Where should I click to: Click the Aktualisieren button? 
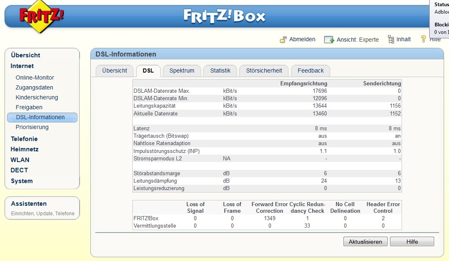(365, 242)
